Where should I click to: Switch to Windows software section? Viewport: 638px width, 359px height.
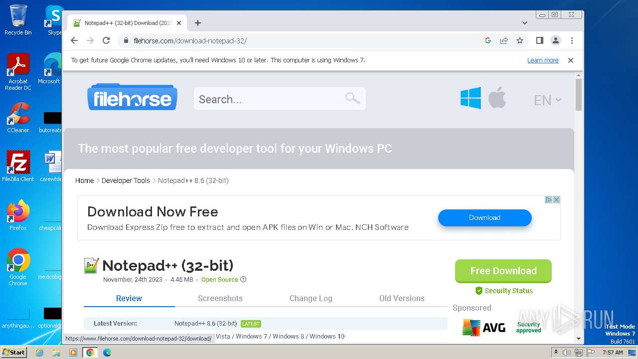(x=471, y=98)
